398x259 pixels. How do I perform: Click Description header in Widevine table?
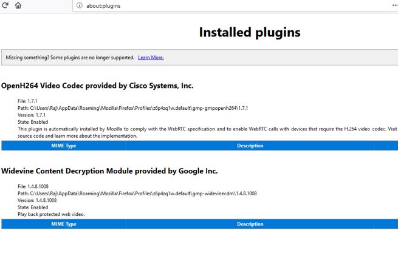click(250, 224)
